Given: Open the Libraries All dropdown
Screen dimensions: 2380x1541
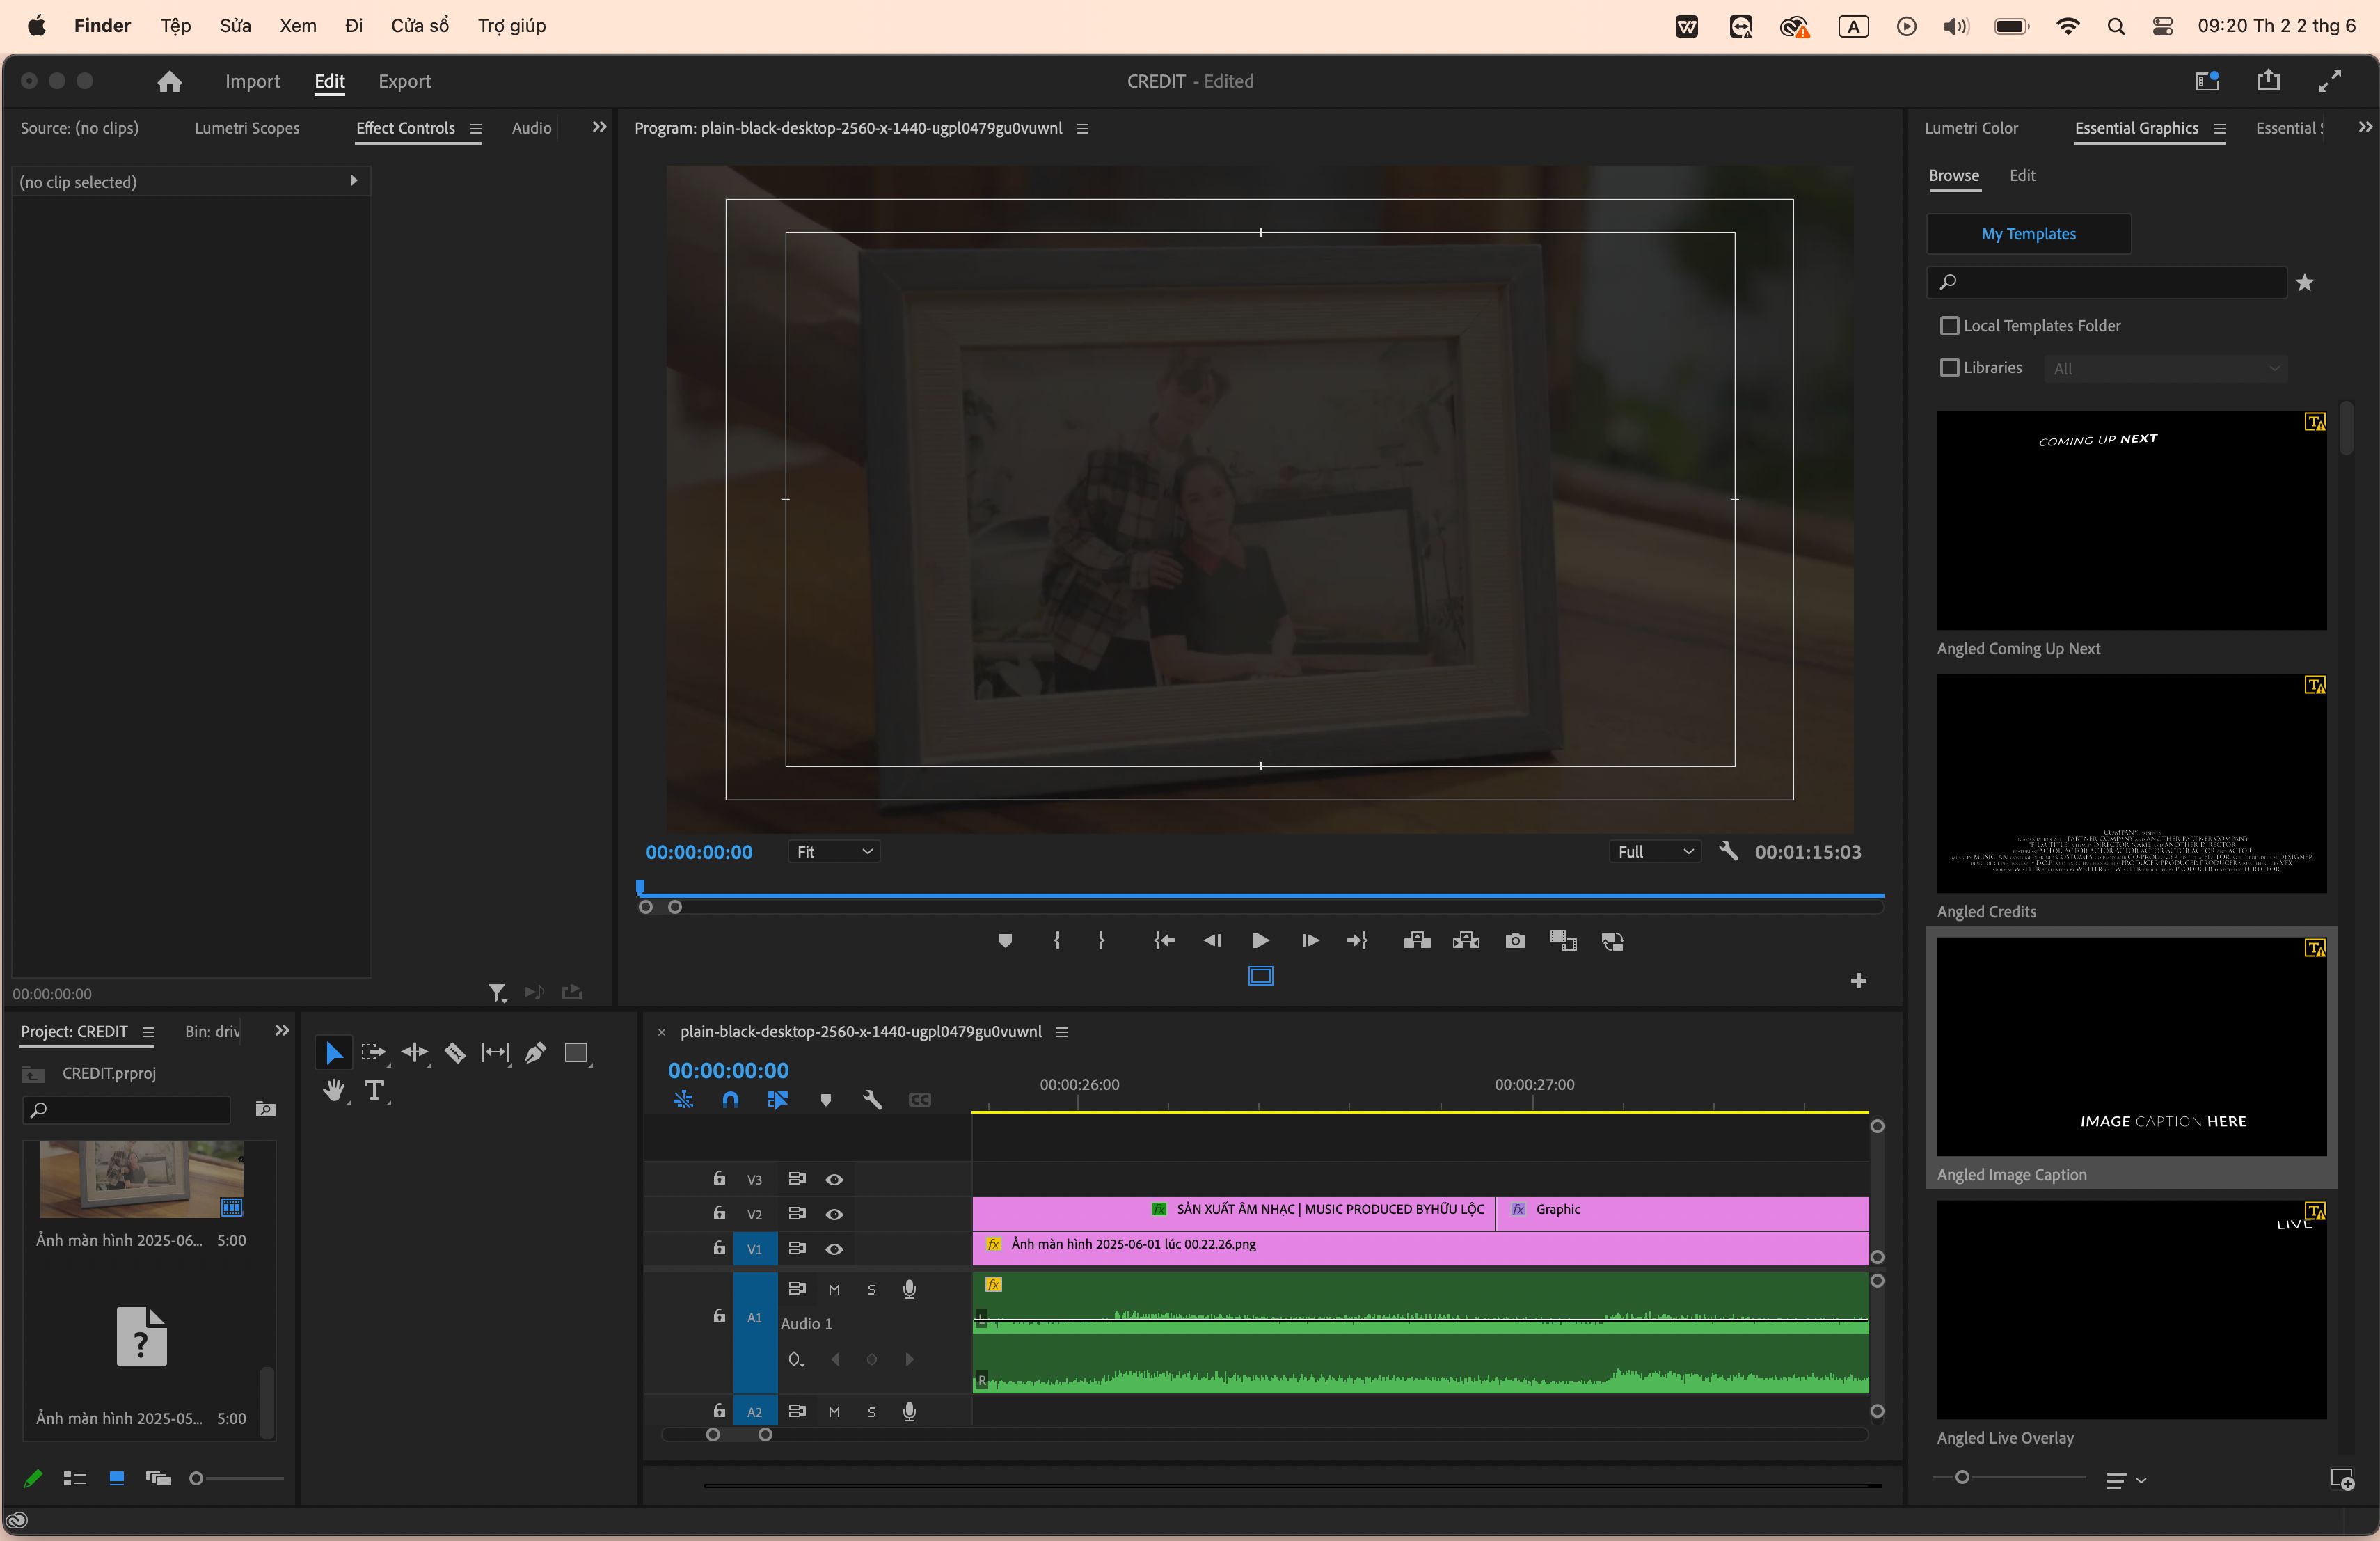Looking at the screenshot, I should (x=2166, y=369).
